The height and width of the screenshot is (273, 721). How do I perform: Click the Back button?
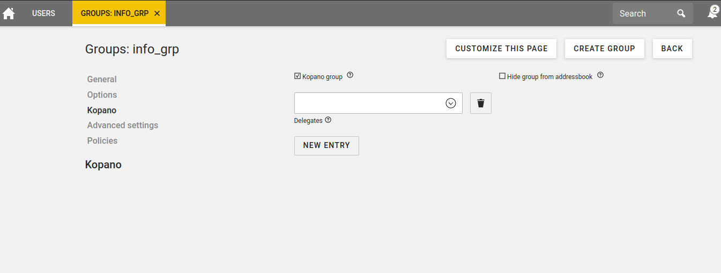tap(672, 49)
